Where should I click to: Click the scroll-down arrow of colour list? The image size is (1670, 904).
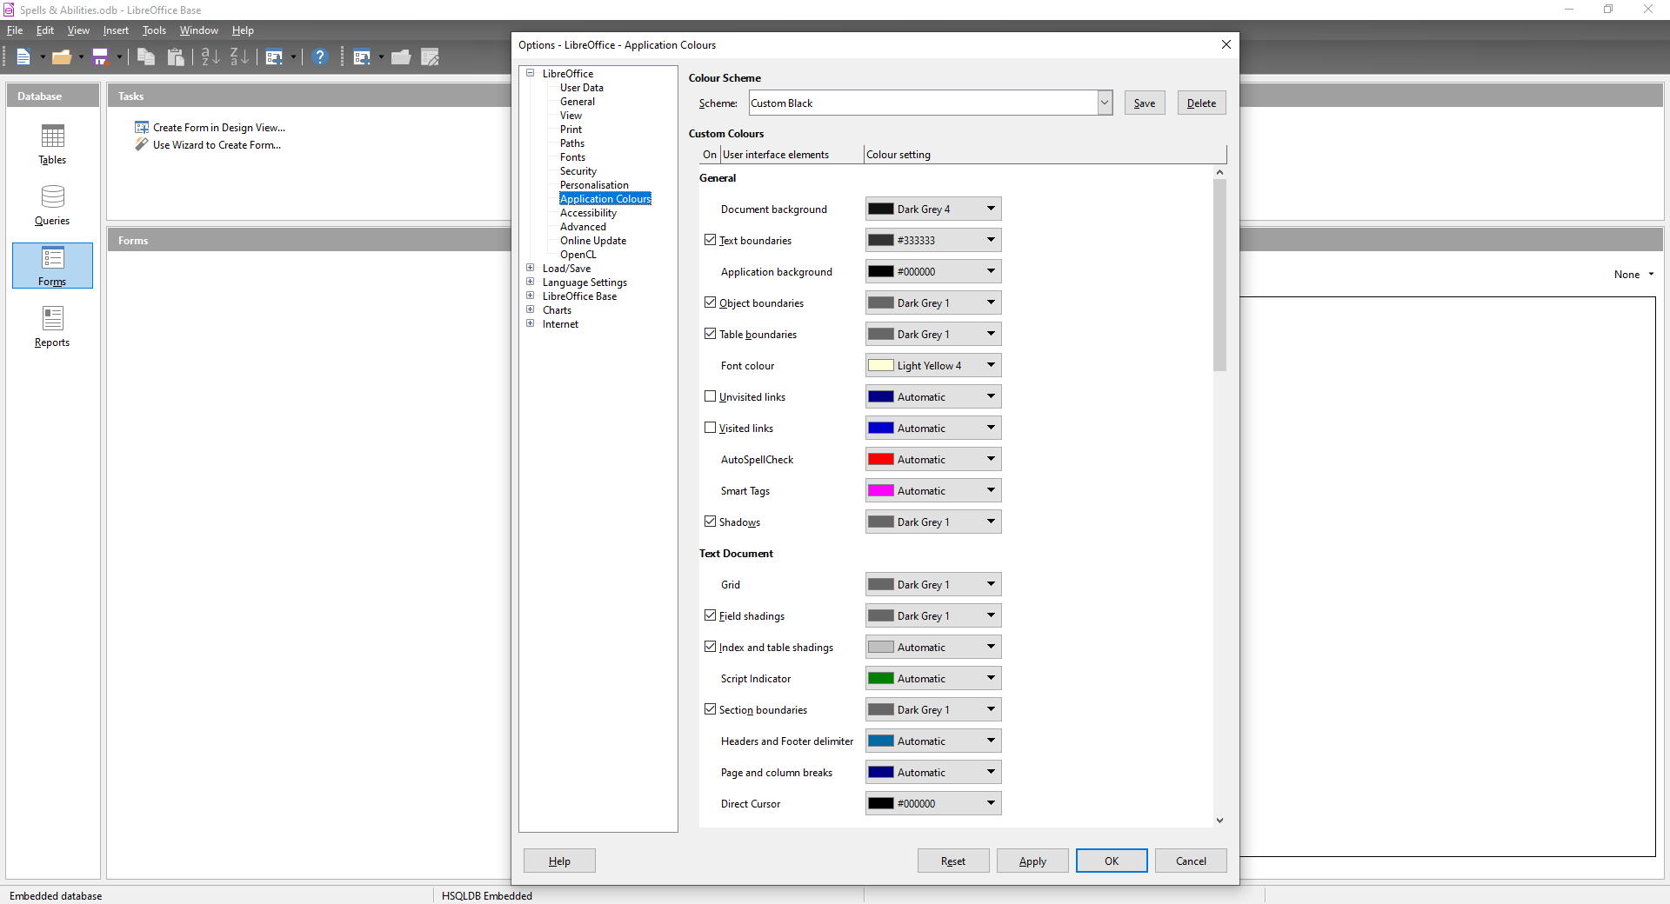1219,820
